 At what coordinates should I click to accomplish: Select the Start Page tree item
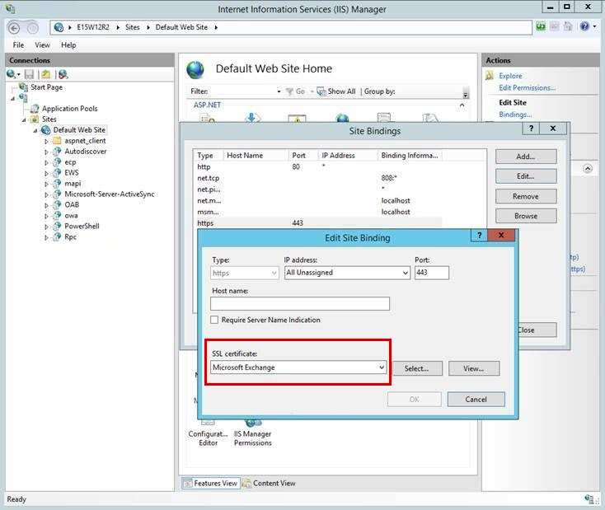[x=47, y=87]
